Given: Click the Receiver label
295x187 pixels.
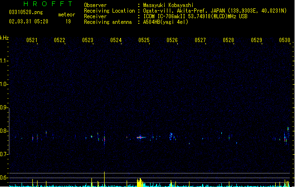Looking at the screenshot, I should point(95,16).
